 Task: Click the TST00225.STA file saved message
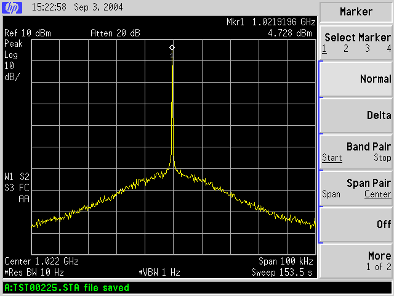[67, 288]
